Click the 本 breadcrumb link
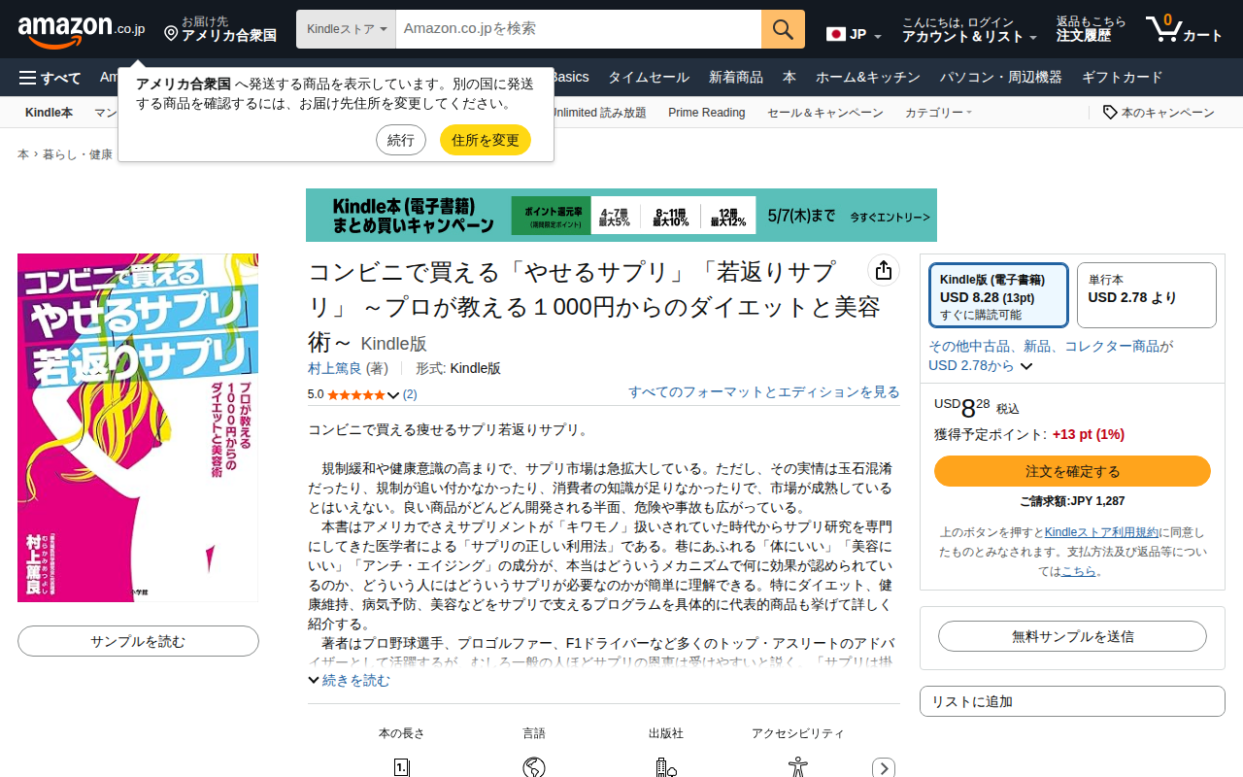This screenshot has width=1243, height=777. click(23, 154)
